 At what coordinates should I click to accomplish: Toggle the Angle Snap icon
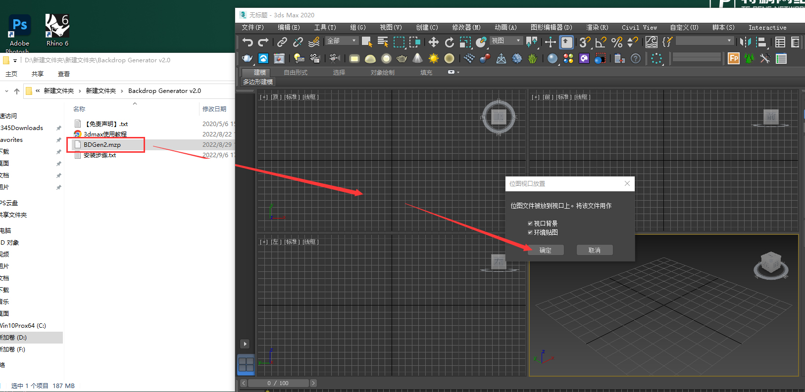click(601, 43)
